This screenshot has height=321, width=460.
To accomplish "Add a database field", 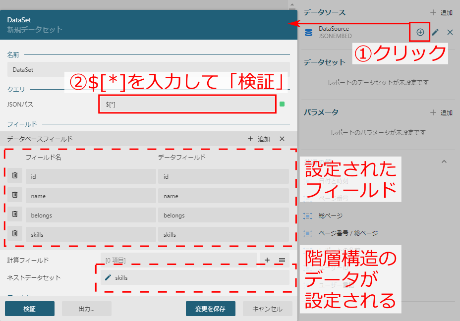I will point(259,139).
